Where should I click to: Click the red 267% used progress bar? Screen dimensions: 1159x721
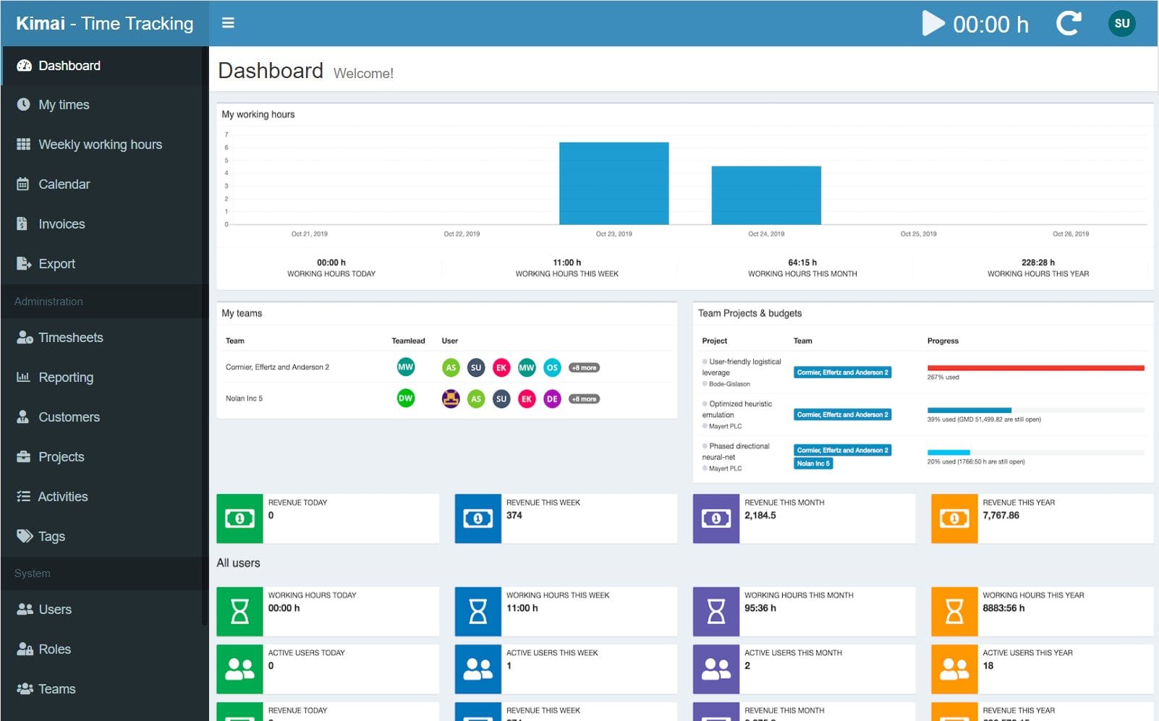tap(1036, 367)
